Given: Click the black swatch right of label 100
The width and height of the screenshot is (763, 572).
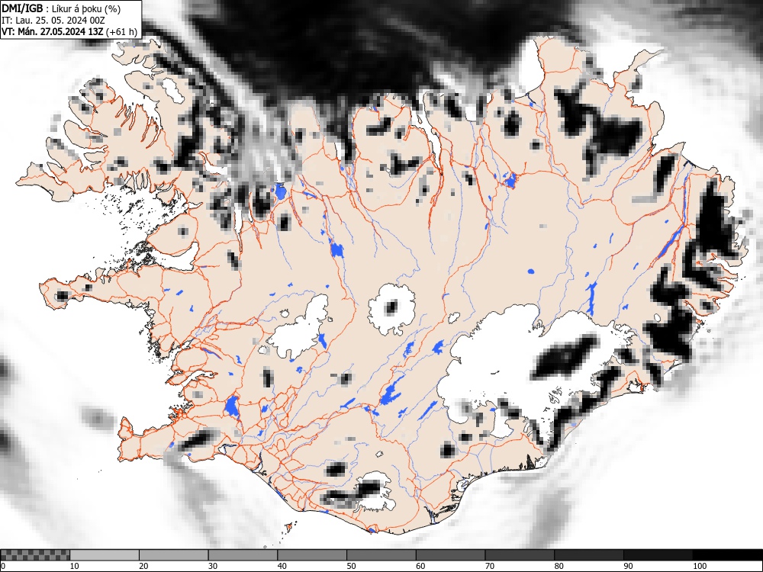Looking at the screenshot, I should click(727, 555).
